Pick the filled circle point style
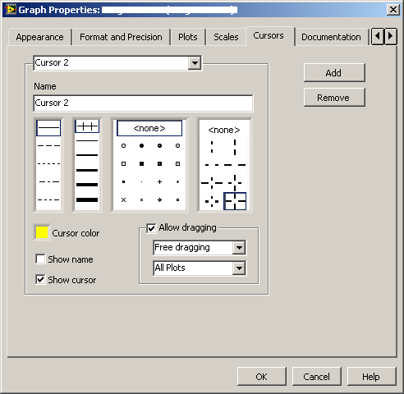404x394 pixels. (x=141, y=145)
